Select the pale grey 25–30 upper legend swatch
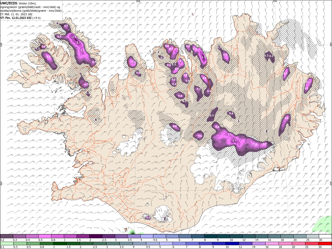 [x=313, y=236]
